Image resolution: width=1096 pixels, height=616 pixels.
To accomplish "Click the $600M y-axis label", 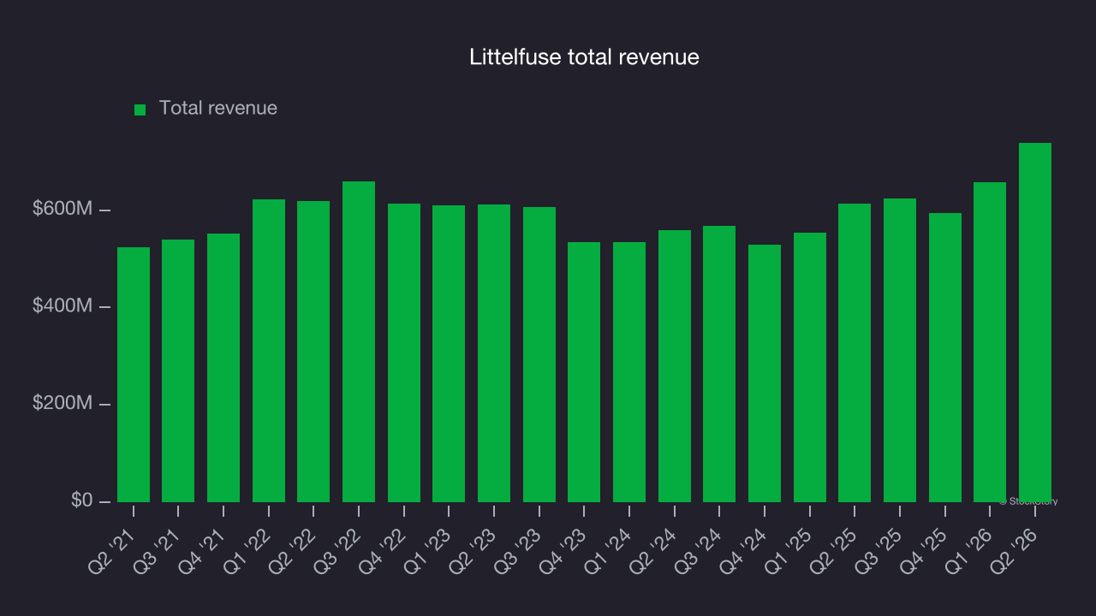I will tap(63, 209).
